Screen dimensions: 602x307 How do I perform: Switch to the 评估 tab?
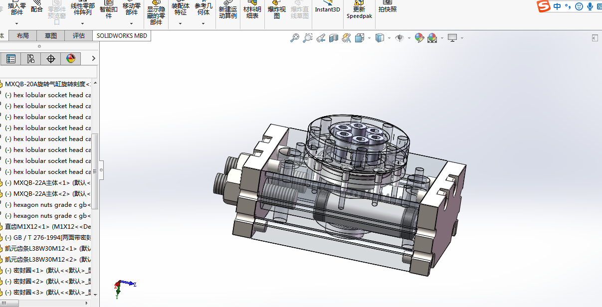click(x=79, y=36)
